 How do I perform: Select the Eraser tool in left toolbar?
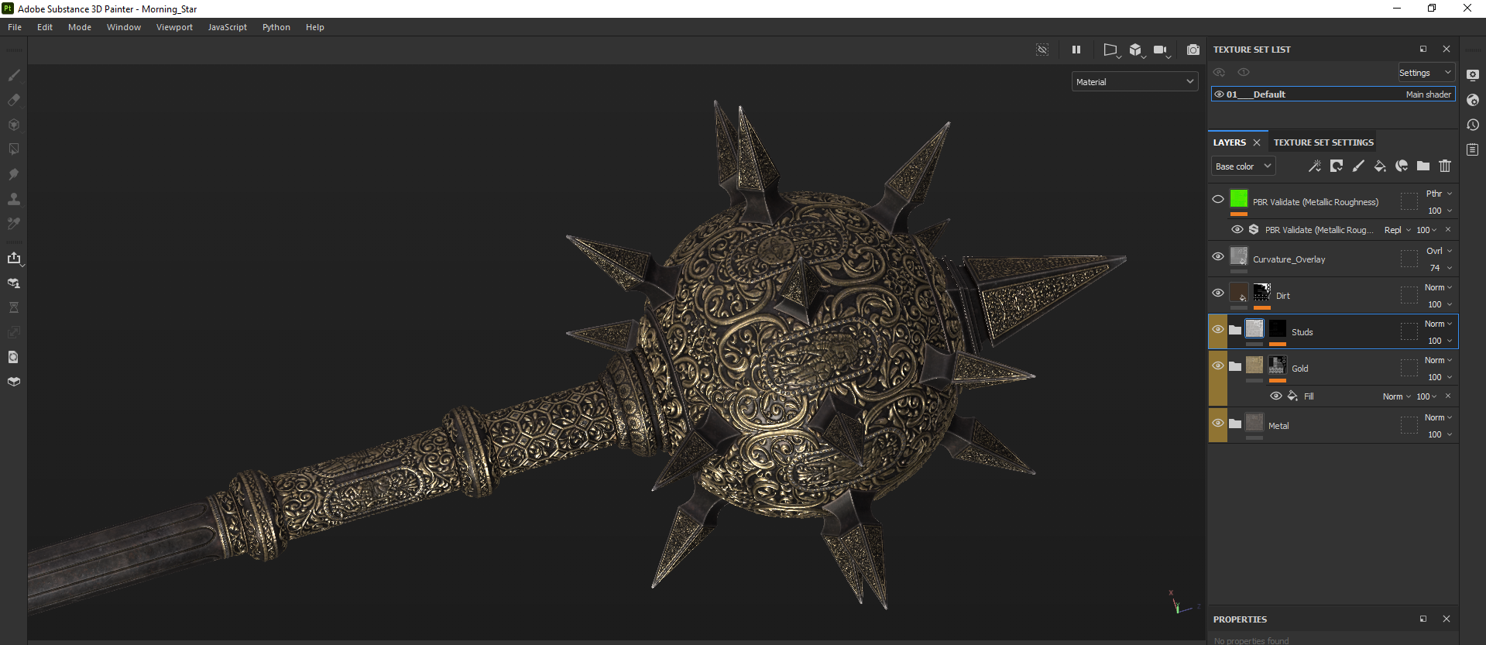pyautogui.click(x=14, y=100)
